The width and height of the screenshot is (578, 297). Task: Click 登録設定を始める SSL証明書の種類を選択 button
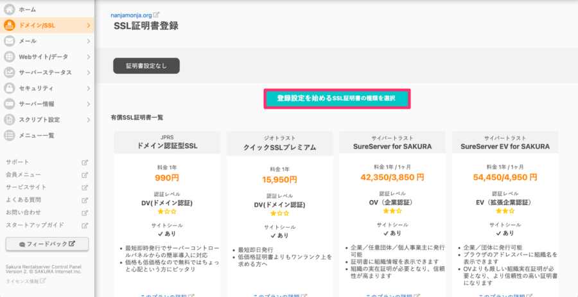(337, 98)
